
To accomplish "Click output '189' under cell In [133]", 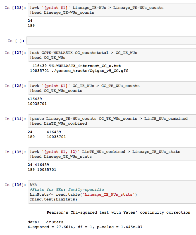I will pos(31,25).
